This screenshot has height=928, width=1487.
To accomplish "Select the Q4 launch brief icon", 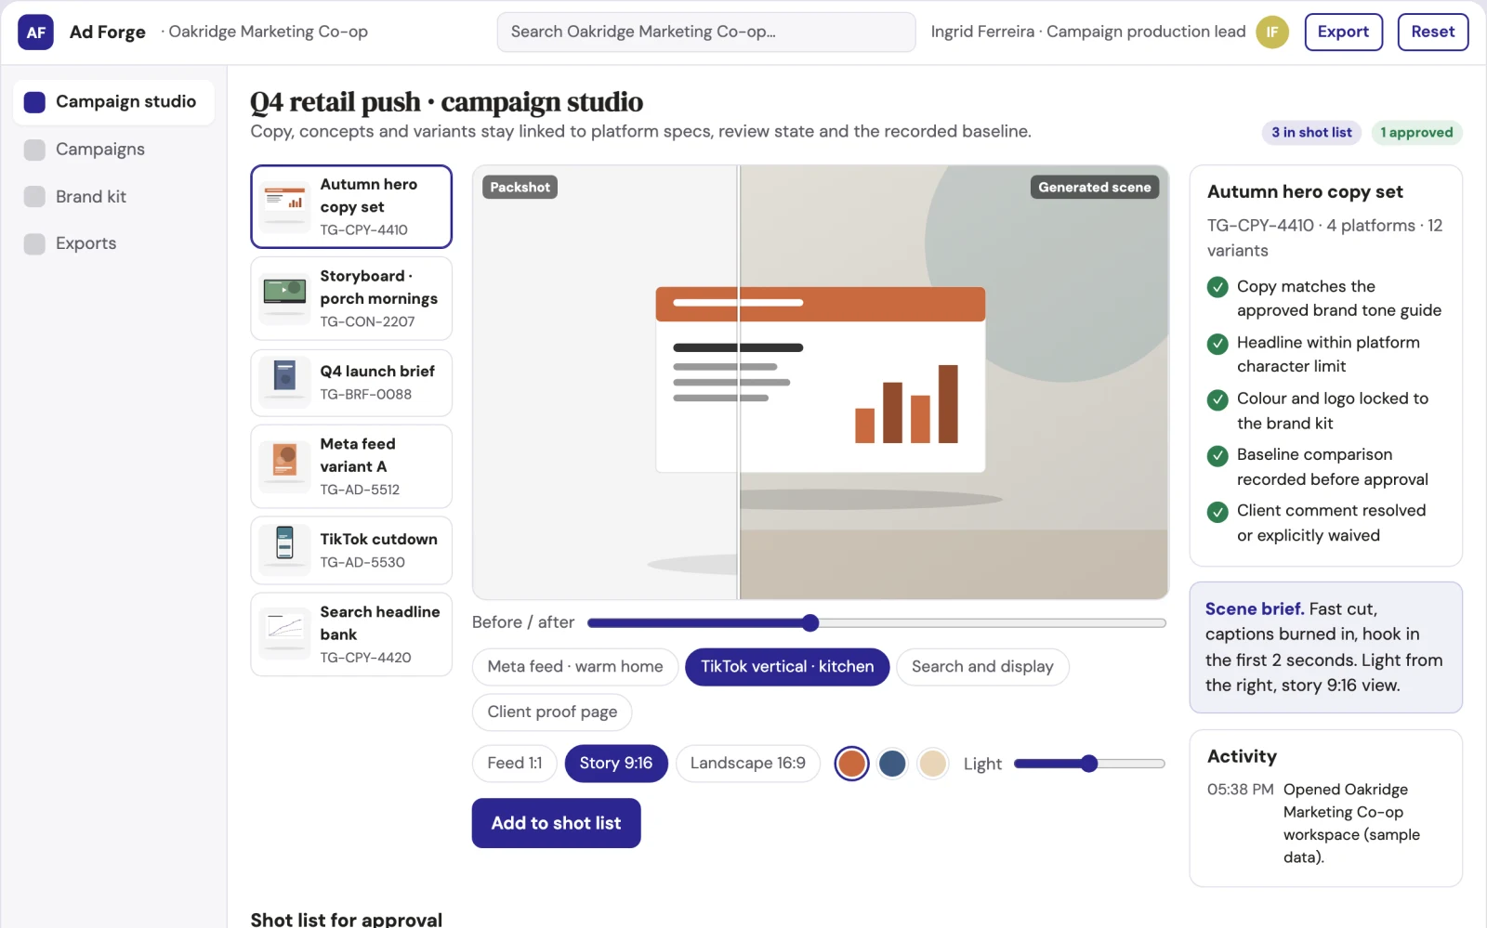I will click(x=284, y=382).
